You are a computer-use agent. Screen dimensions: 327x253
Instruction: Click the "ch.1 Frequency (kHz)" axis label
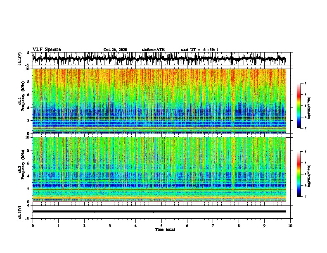point(21,96)
